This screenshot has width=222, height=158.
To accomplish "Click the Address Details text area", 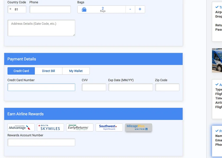I will point(41,28).
